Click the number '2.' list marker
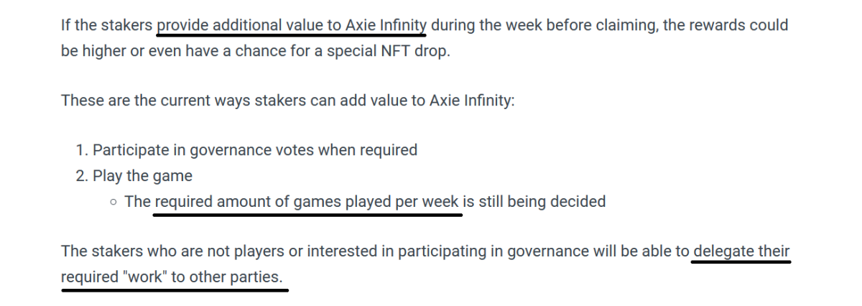The image size is (862, 306). click(x=82, y=177)
